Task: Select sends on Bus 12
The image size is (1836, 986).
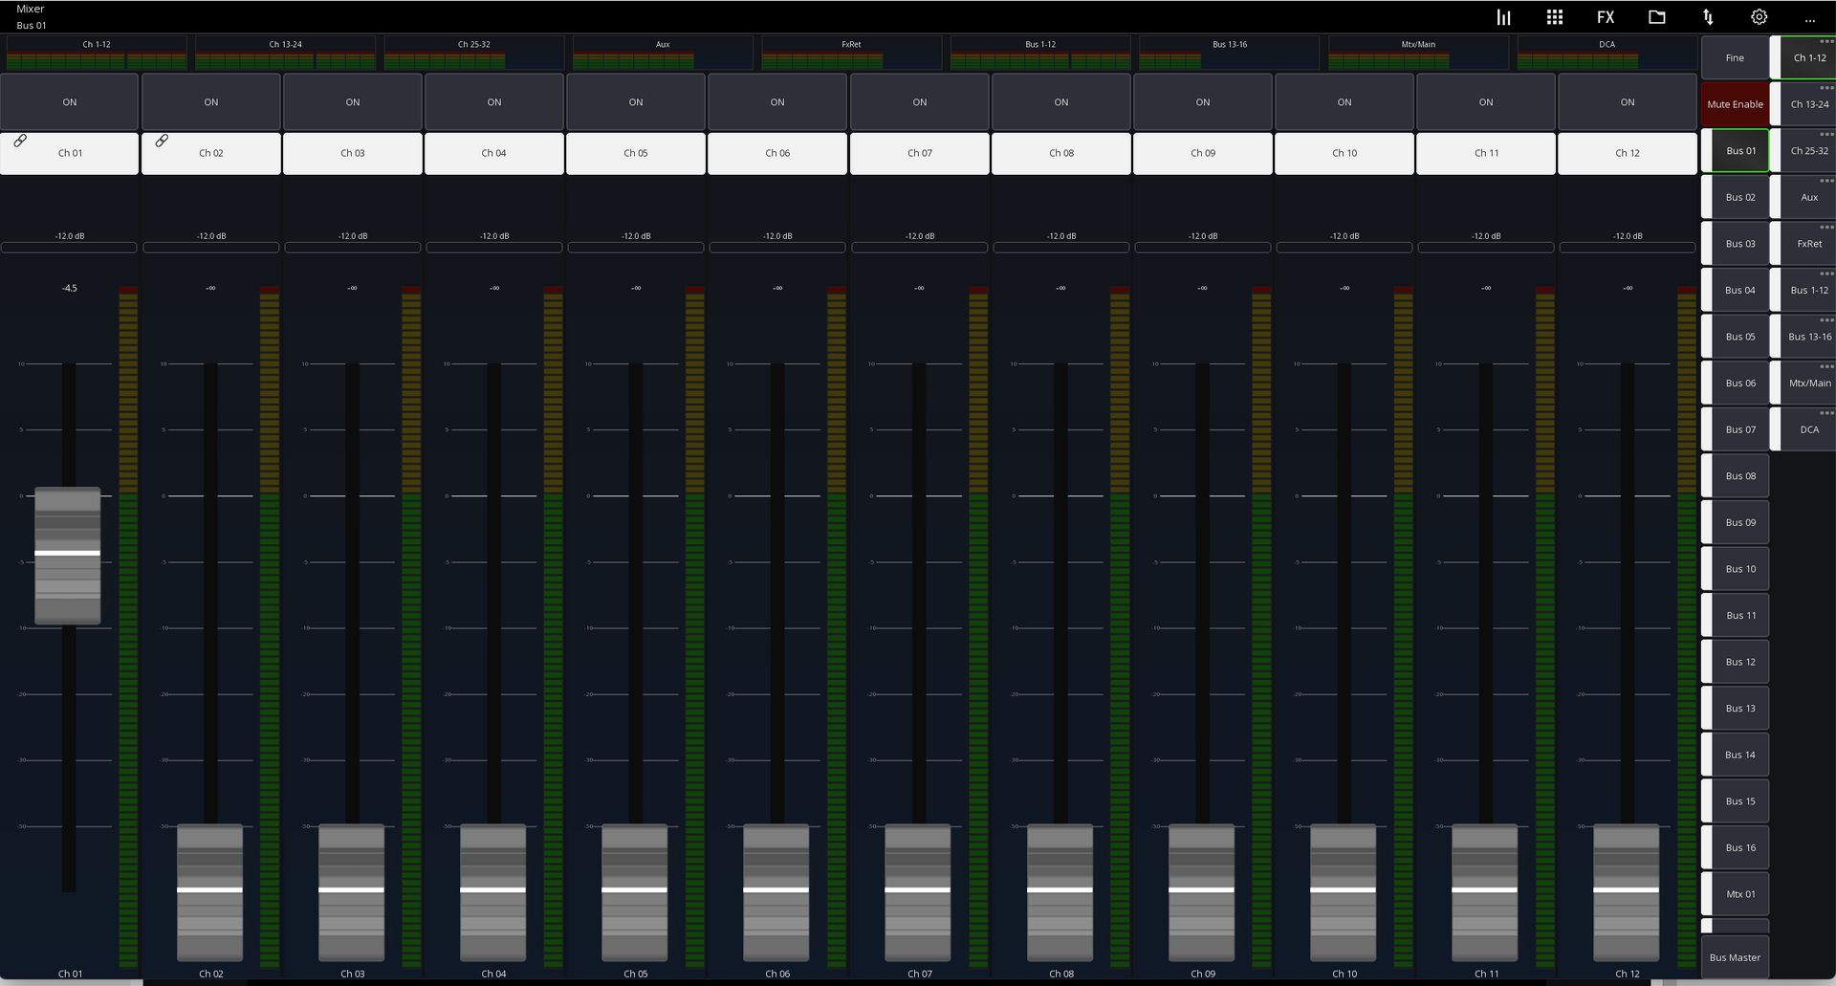Action: point(1736,662)
